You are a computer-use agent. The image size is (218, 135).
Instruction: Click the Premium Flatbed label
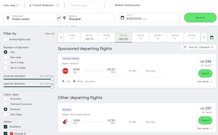click(x=71, y=59)
